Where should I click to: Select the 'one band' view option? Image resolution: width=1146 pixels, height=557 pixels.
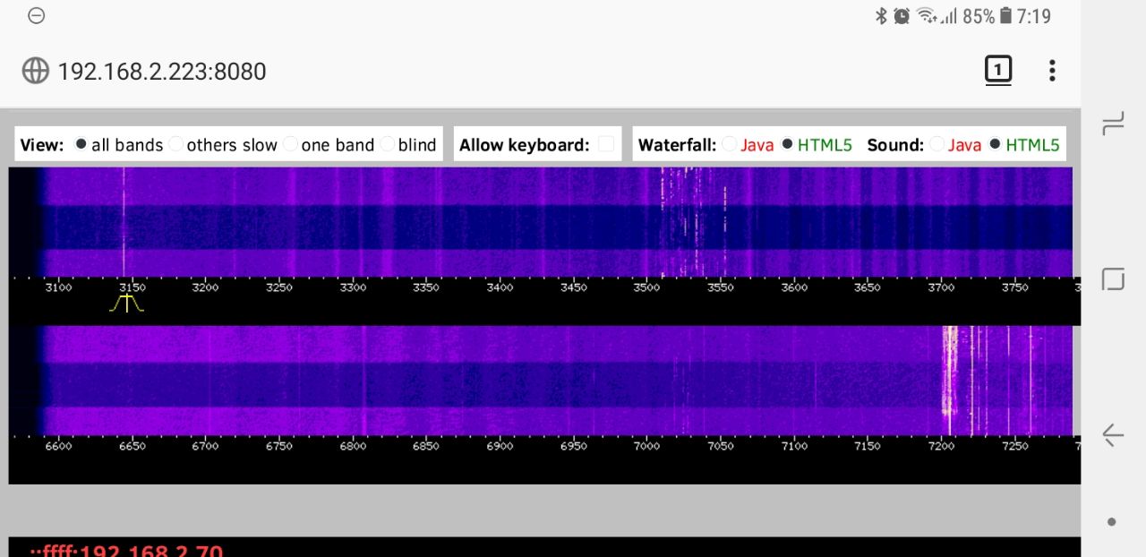291,144
